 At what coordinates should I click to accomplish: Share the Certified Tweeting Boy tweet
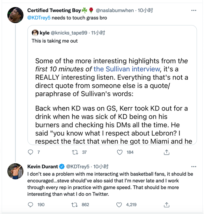(166, 152)
